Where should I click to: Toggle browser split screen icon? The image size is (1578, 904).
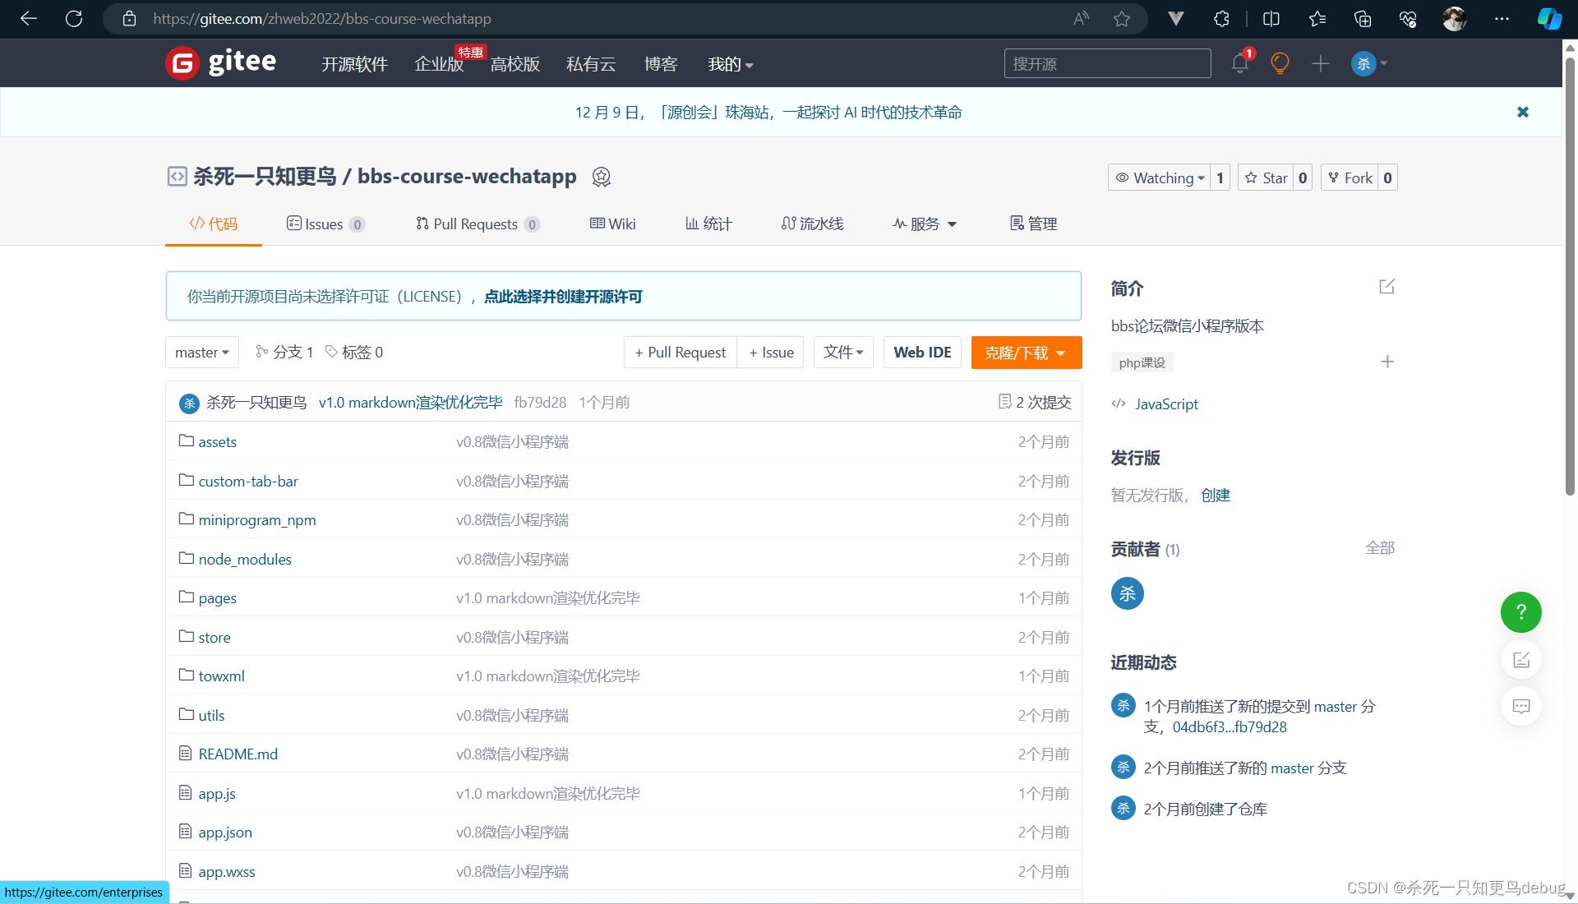coord(1271,18)
